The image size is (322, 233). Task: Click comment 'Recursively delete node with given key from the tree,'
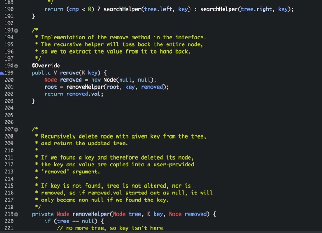click(123, 136)
